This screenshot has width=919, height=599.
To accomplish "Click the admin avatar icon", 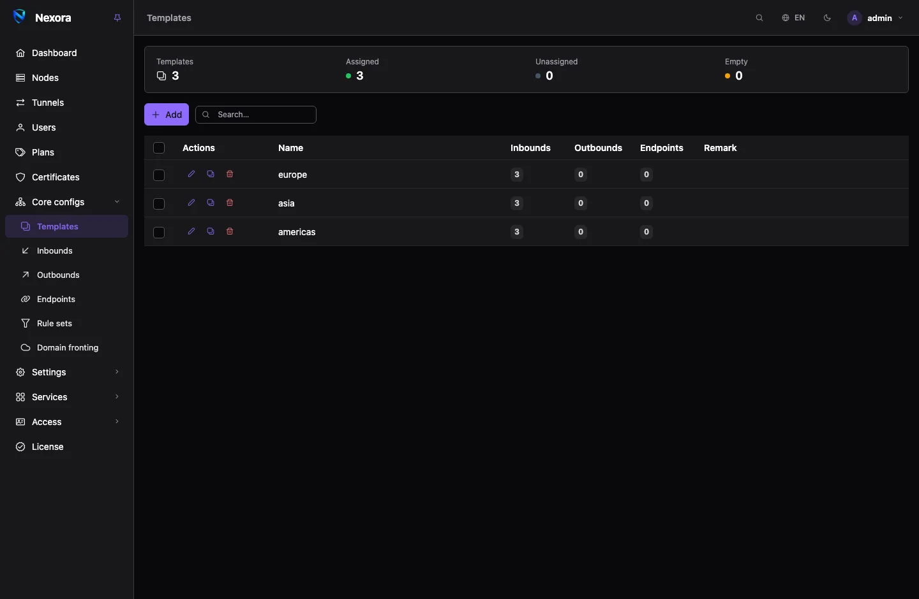I will pyautogui.click(x=855, y=18).
